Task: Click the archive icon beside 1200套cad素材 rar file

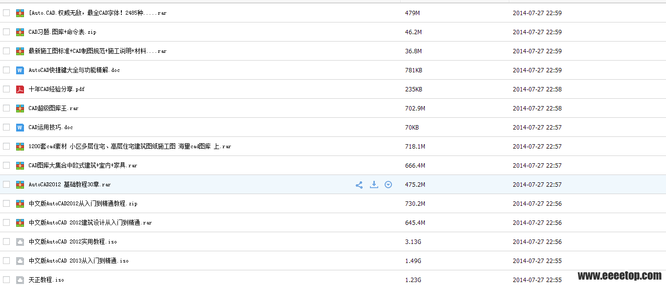Action: pos(20,147)
